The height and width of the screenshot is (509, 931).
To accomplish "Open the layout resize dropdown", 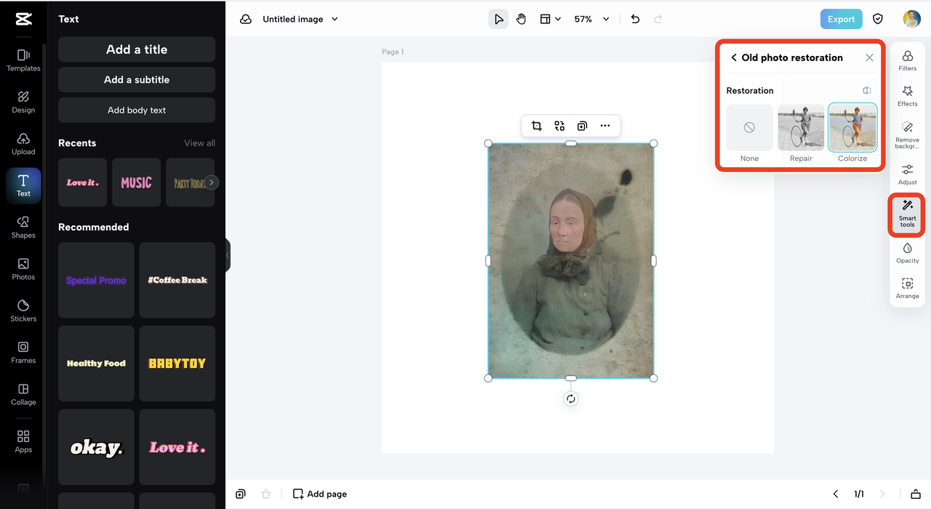I will tap(550, 19).
